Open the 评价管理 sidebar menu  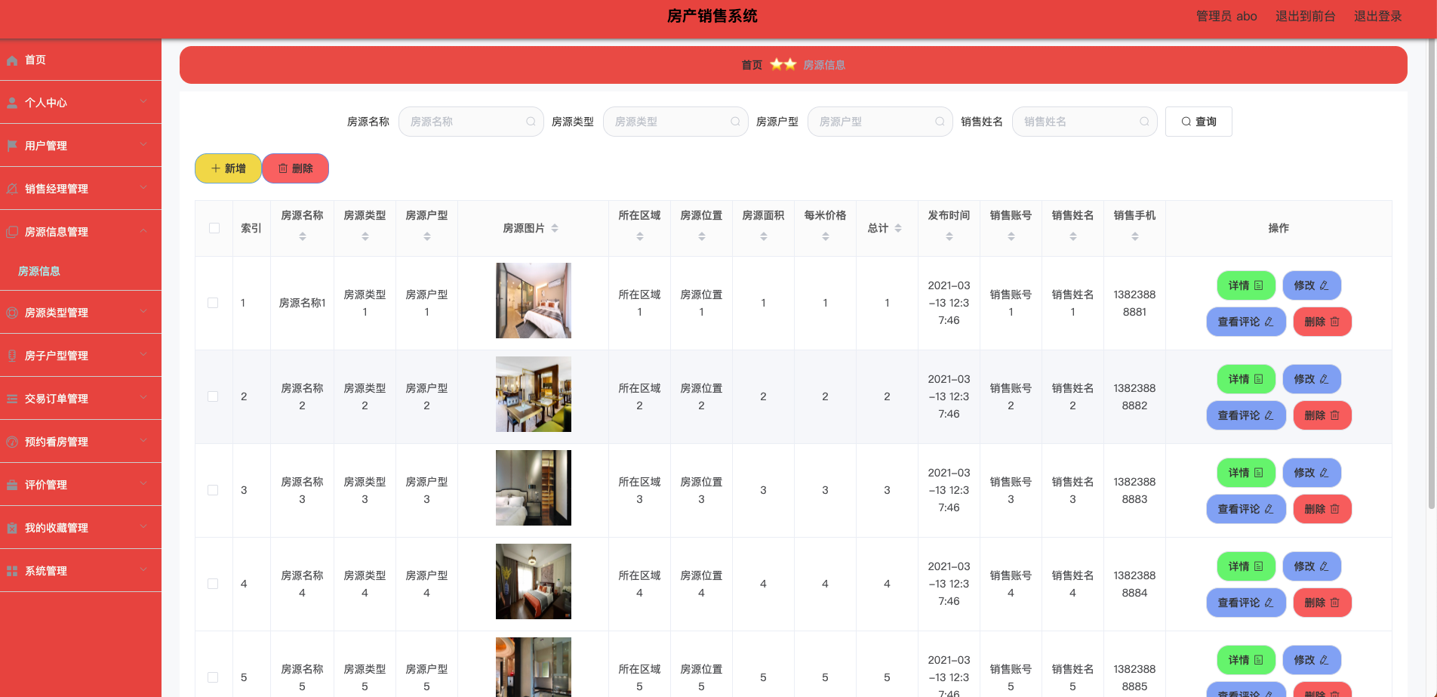81,485
